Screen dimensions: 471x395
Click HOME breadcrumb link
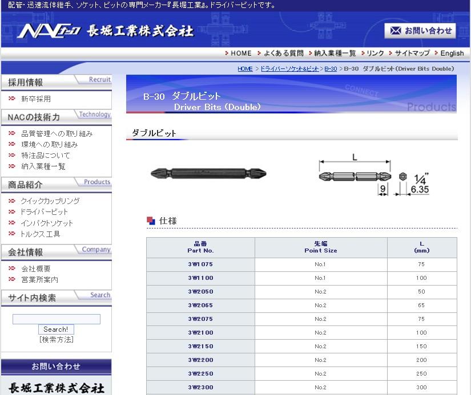click(245, 68)
